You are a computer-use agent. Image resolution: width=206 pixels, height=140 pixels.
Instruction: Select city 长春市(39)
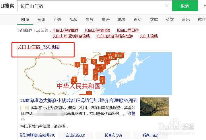(x=113, y=135)
